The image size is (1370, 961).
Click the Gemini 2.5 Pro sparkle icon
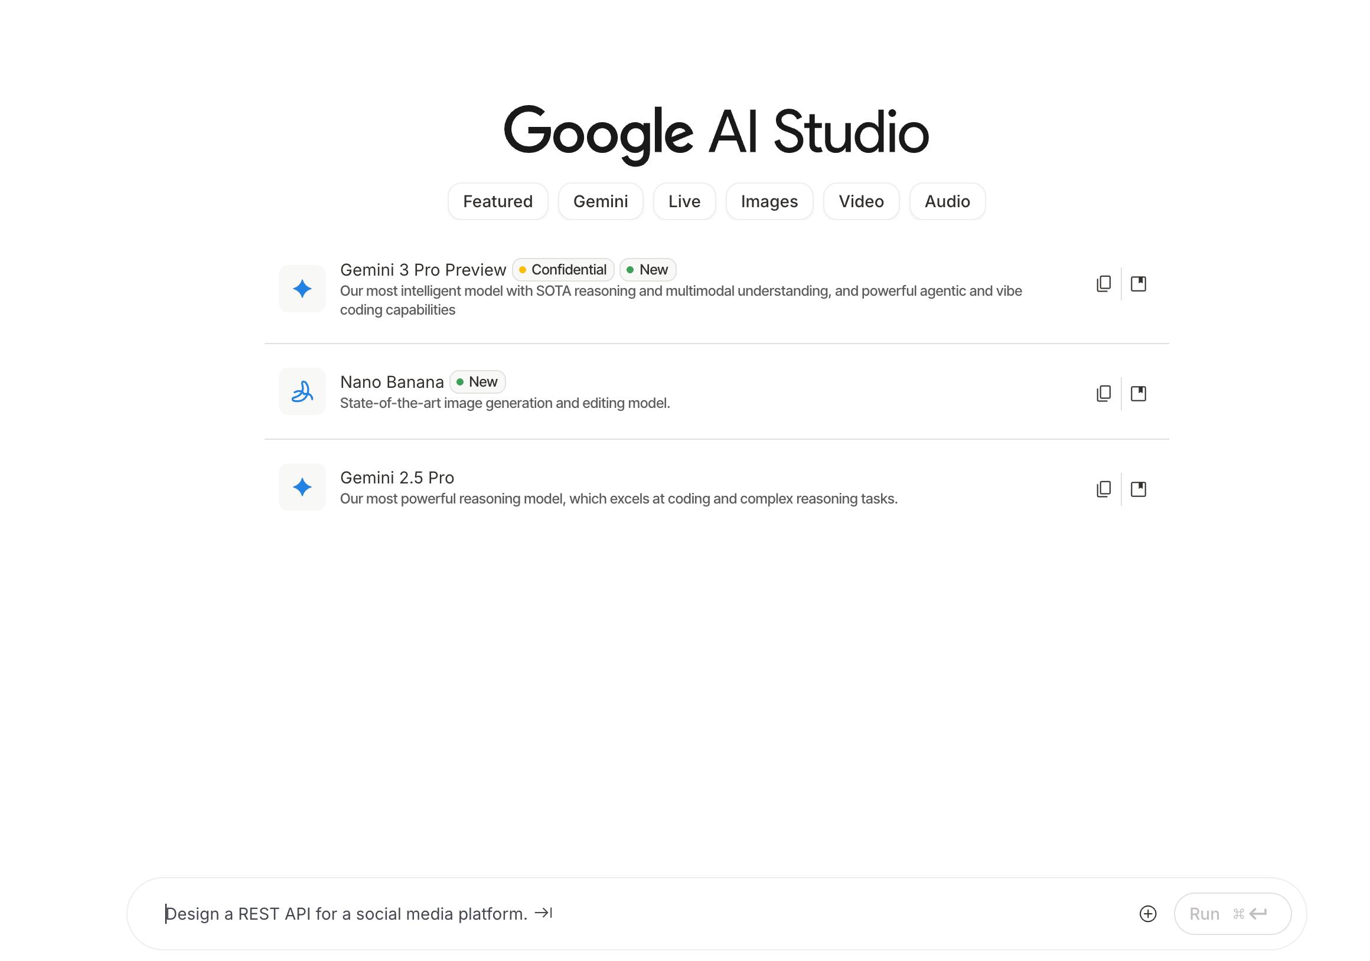[302, 487]
